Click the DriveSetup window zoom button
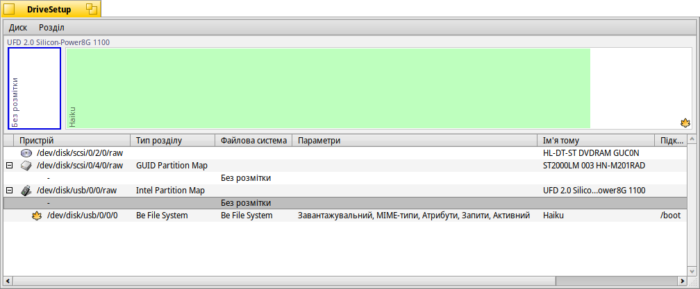The width and height of the screenshot is (700, 289). coord(92,8)
